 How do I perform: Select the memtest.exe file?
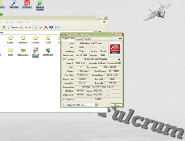(48, 52)
